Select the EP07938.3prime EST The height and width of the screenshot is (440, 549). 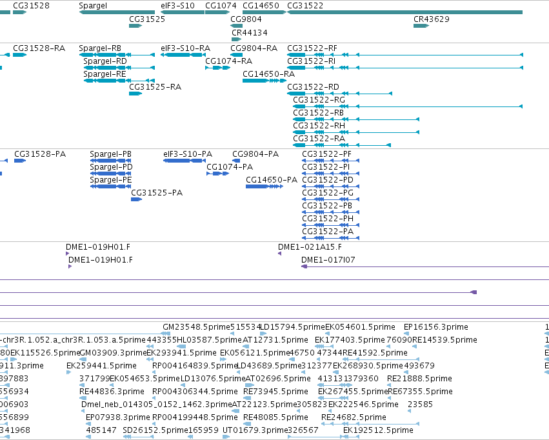coord(88,424)
